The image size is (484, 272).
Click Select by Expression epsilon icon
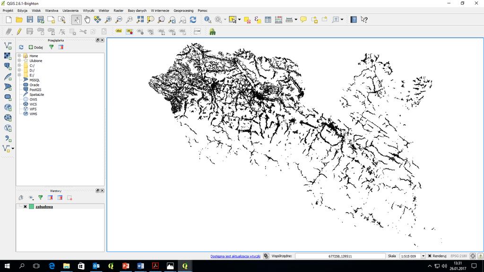[258, 20]
